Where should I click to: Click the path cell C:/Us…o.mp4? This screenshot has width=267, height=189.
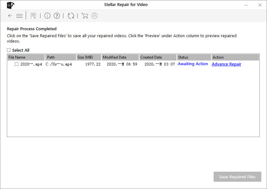click(59, 64)
